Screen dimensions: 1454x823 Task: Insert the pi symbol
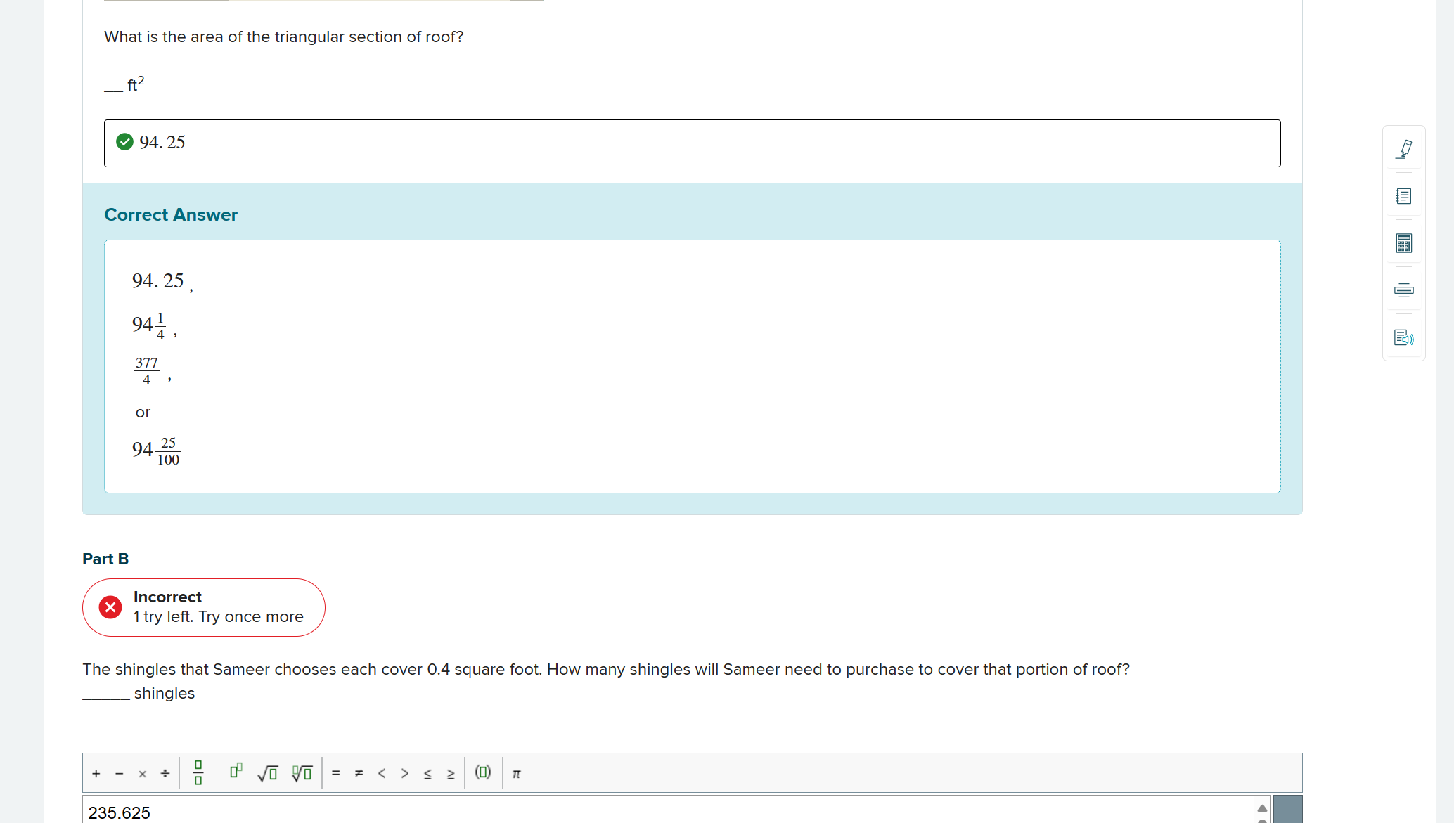pyautogui.click(x=516, y=773)
